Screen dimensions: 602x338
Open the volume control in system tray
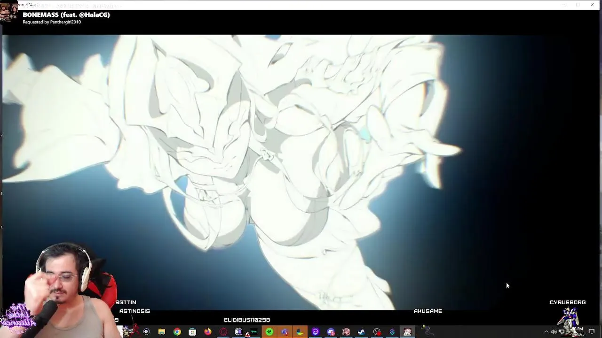[x=554, y=332]
